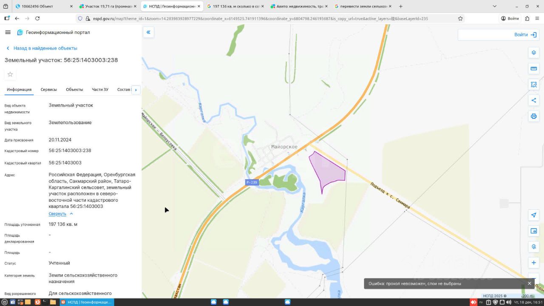Select the ruler measurement tool

(x=534, y=68)
